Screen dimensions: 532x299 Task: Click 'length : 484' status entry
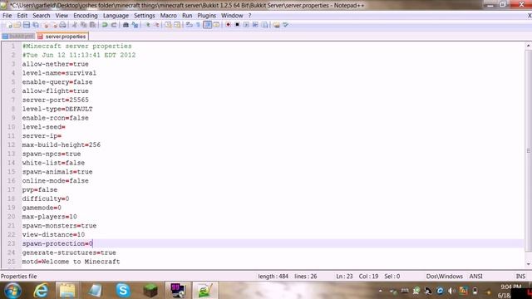coord(273,277)
